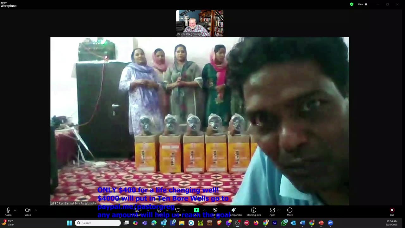Open the Chat panel
The height and width of the screenshot is (228, 405).
(x=159, y=212)
